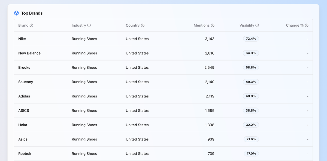Click the 32.2% visibility badge
Image resolution: width=327 pixels, height=161 pixels.
(251, 125)
